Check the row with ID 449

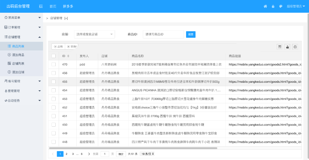(54, 133)
